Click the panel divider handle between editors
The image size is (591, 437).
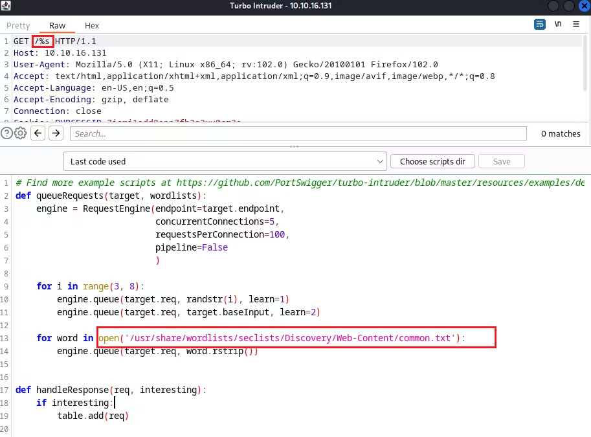coord(295,146)
